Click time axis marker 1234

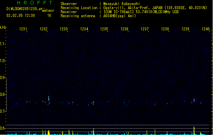84,29
